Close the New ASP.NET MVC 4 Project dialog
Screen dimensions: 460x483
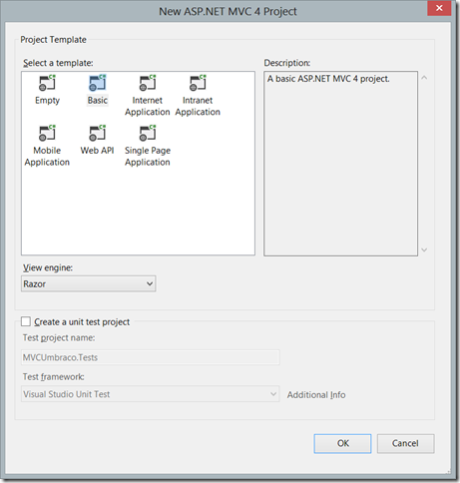439,8
